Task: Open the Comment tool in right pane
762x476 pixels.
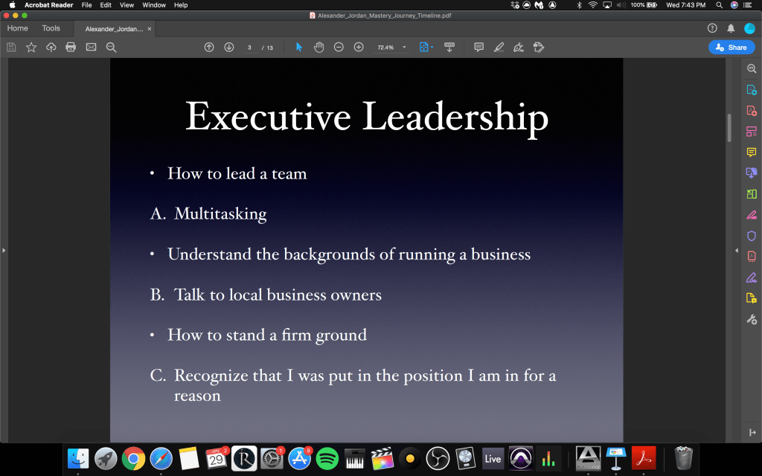Action: pos(751,152)
